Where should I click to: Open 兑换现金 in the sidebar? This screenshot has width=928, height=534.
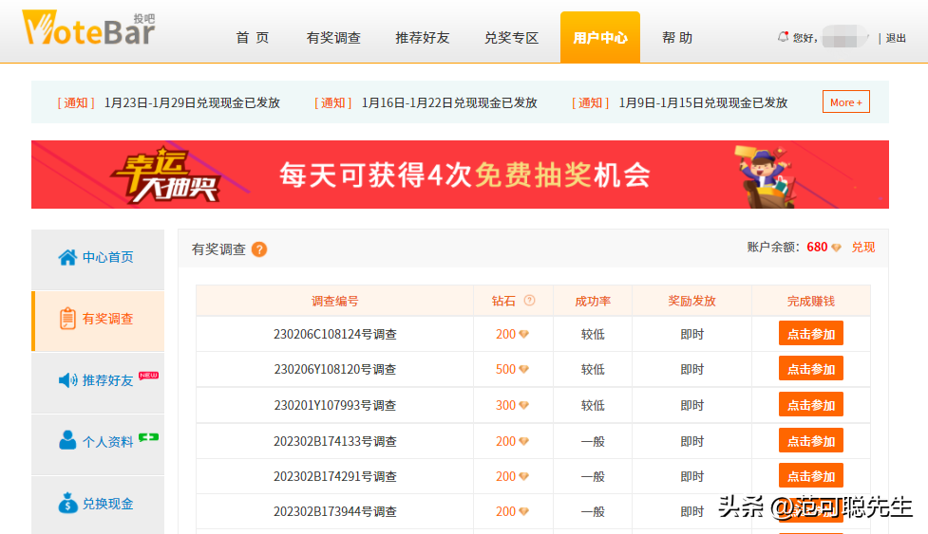(98, 505)
